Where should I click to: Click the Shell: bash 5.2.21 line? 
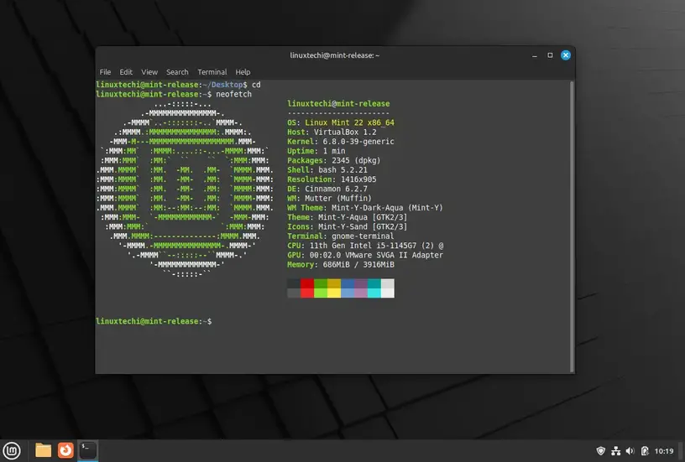327,170
